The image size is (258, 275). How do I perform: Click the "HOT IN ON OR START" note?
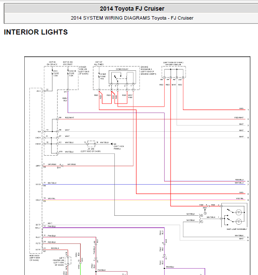click(x=68, y=63)
